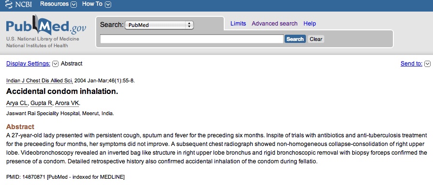Open the Help link
The width and height of the screenshot is (433, 185).
(x=310, y=24)
